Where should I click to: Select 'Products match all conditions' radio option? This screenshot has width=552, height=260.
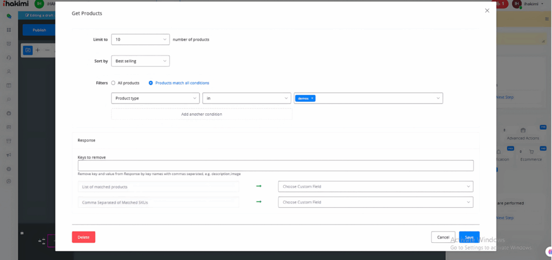[x=151, y=83]
